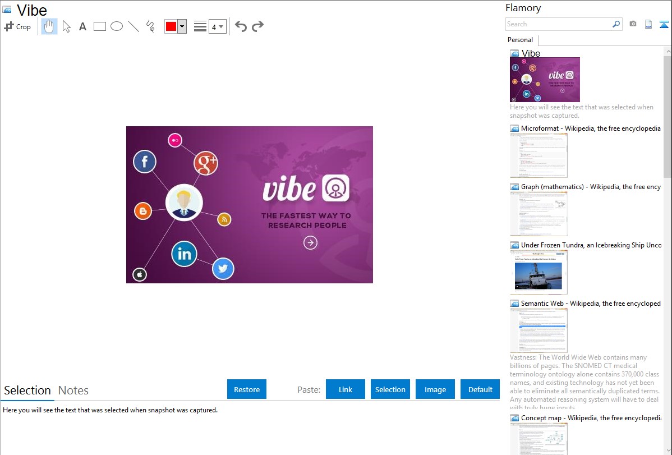
Task: Click the Paste Selection button
Action: pyautogui.click(x=390, y=389)
